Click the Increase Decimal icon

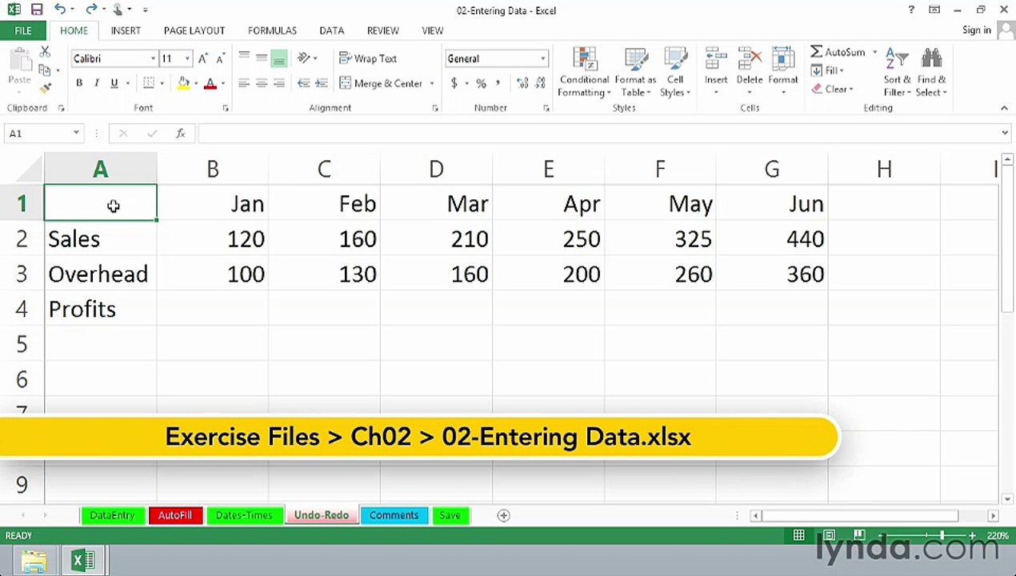coord(522,83)
